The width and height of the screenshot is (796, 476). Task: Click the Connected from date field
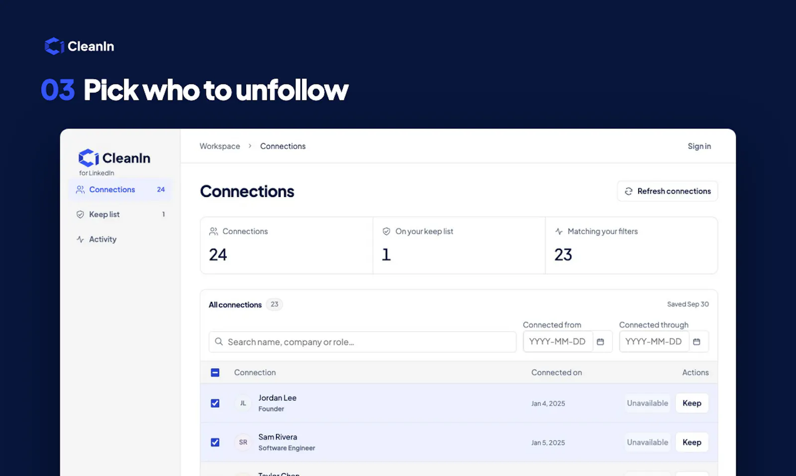point(558,342)
